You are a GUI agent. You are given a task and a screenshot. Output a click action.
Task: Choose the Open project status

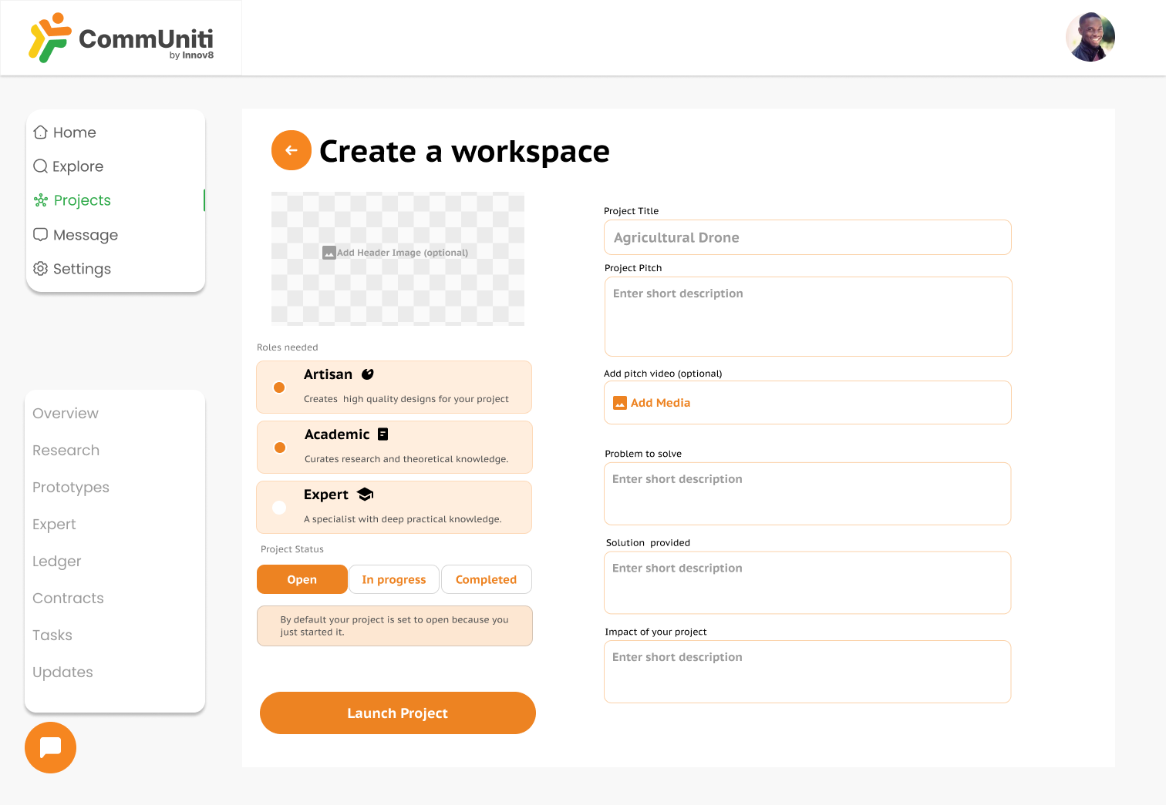coord(302,579)
